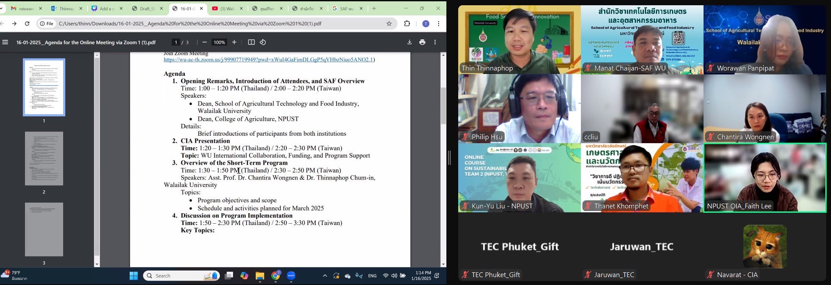Click the PDF sidebar menu hamburger icon
This screenshot has height=285, width=831.
pos(5,42)
